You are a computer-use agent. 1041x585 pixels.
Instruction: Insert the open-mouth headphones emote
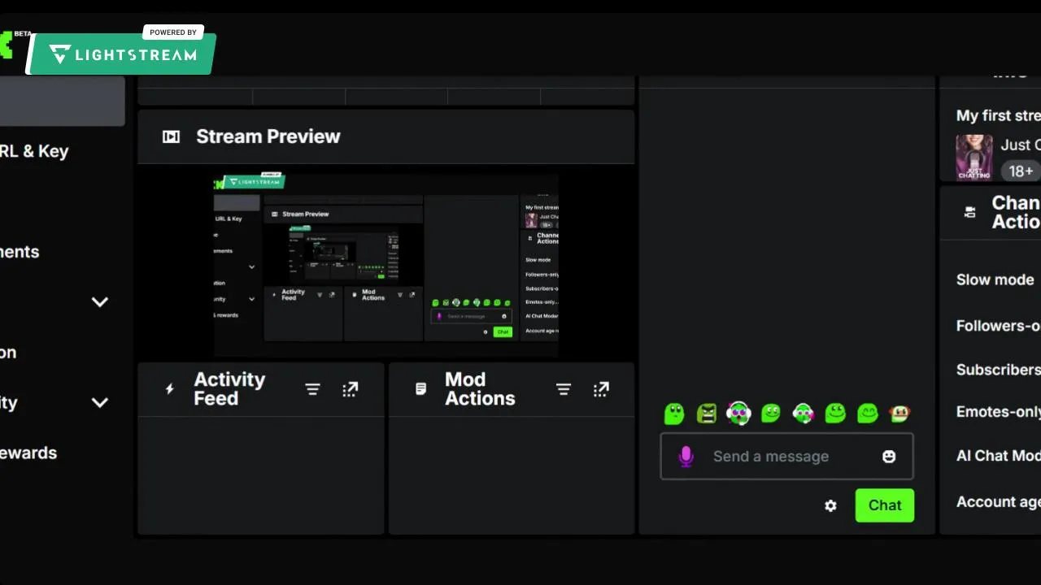(x=738, y=414)
